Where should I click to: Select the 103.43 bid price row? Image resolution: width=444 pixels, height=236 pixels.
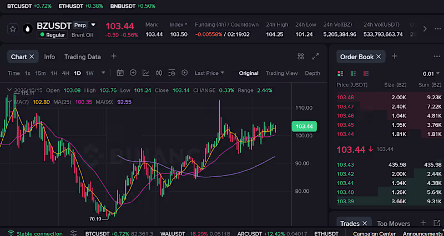point(389,165)
